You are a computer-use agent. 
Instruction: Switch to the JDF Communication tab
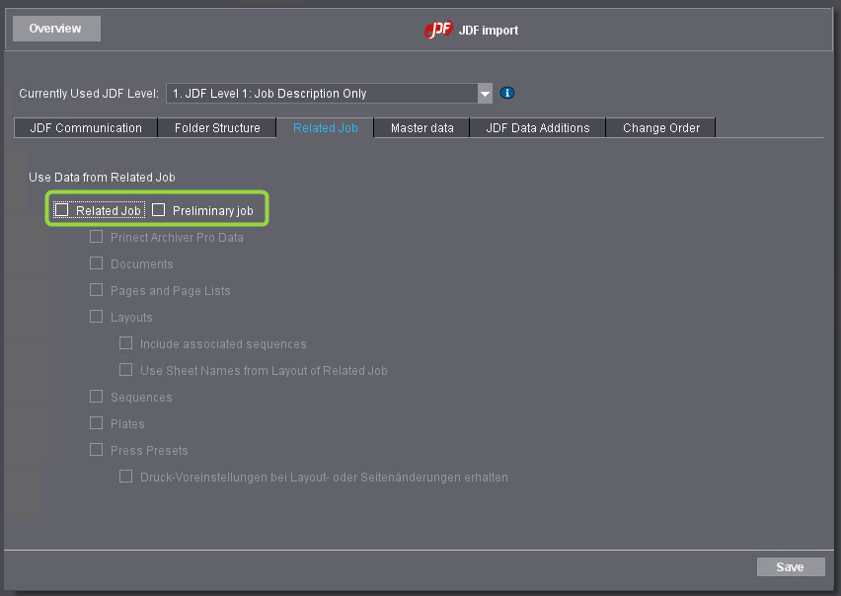point(84,127)
